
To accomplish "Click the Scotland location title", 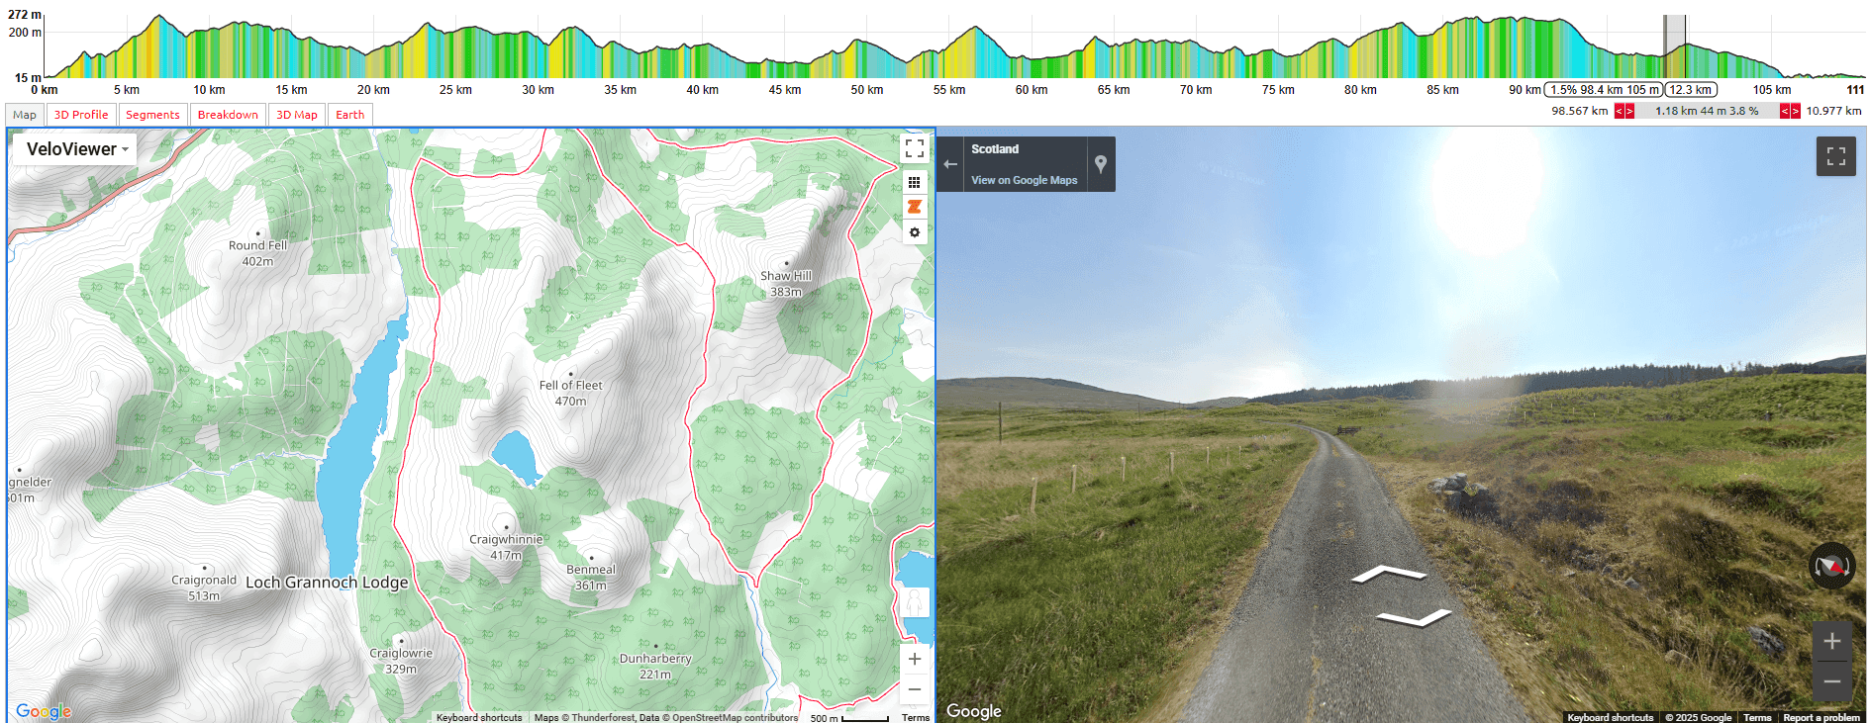I will [x=995, y=149].
